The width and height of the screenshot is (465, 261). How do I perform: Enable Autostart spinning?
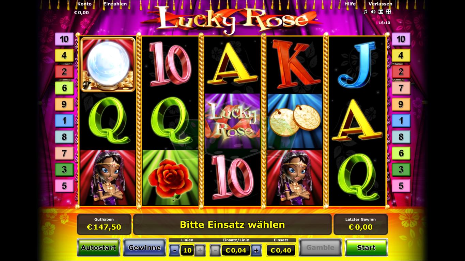click(x=98, y=248)
